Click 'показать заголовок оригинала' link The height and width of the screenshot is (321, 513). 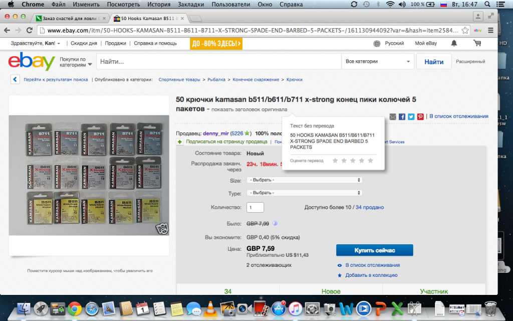click(249, 109)
